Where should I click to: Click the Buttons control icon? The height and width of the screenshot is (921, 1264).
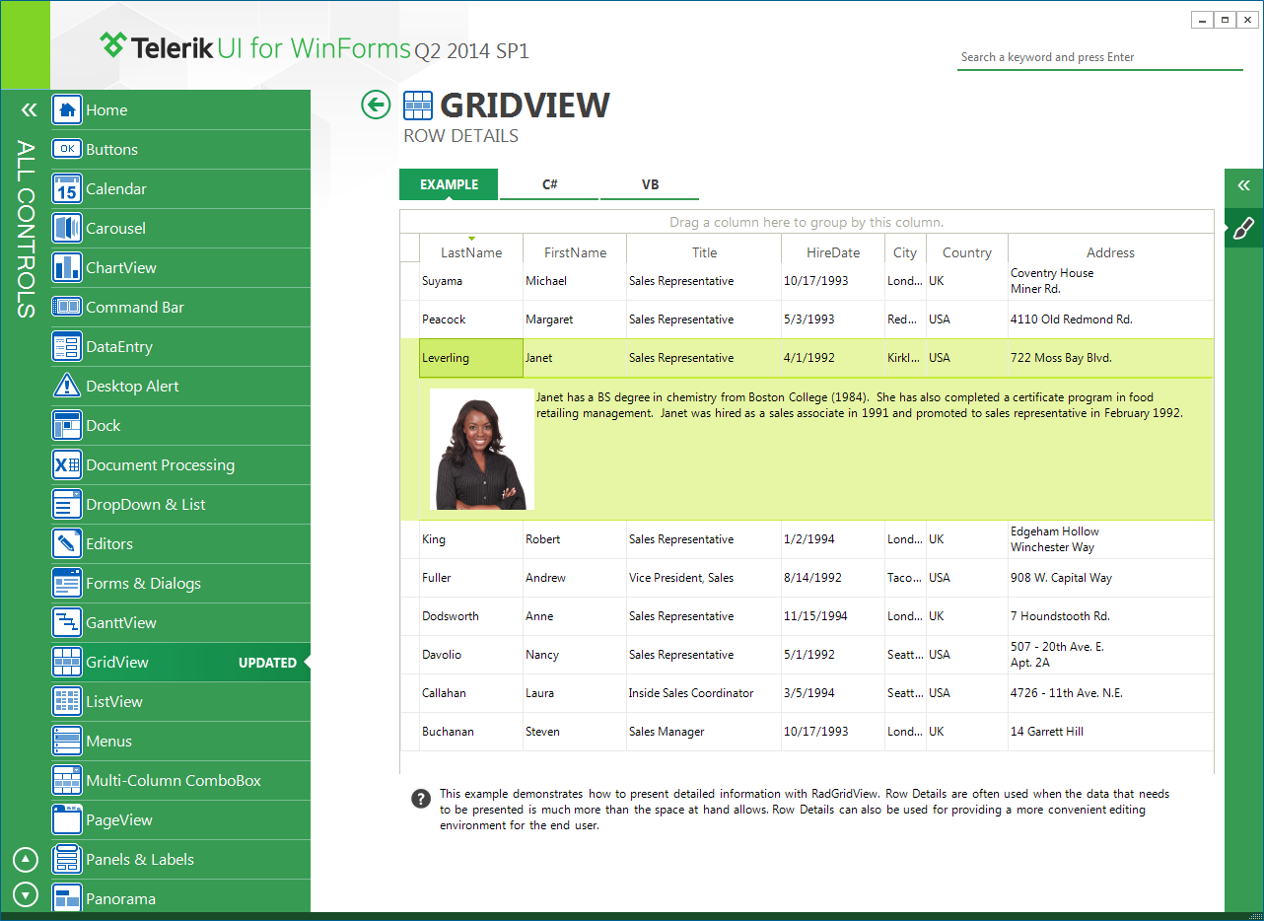point(67,150)
